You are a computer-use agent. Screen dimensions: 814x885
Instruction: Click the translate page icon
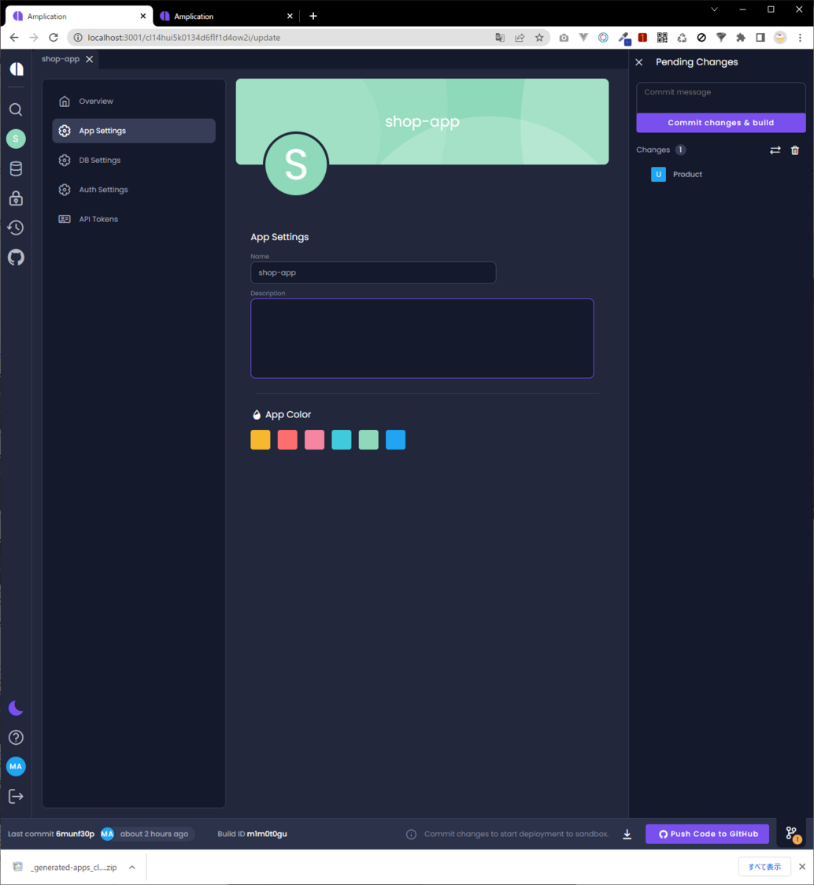pyautogui.click(x=500, y=38)
